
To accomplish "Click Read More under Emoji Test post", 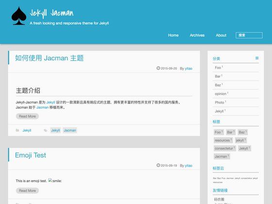I will coord(27,190).
